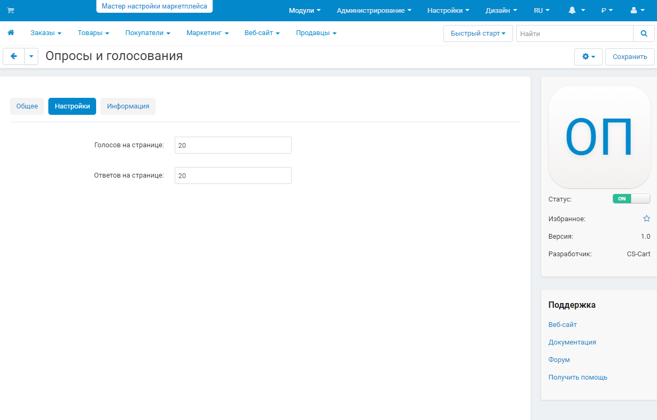Switch to the Информация tab
The width and height of the screenshot is (657, 420).
click(x=128, y=106)
